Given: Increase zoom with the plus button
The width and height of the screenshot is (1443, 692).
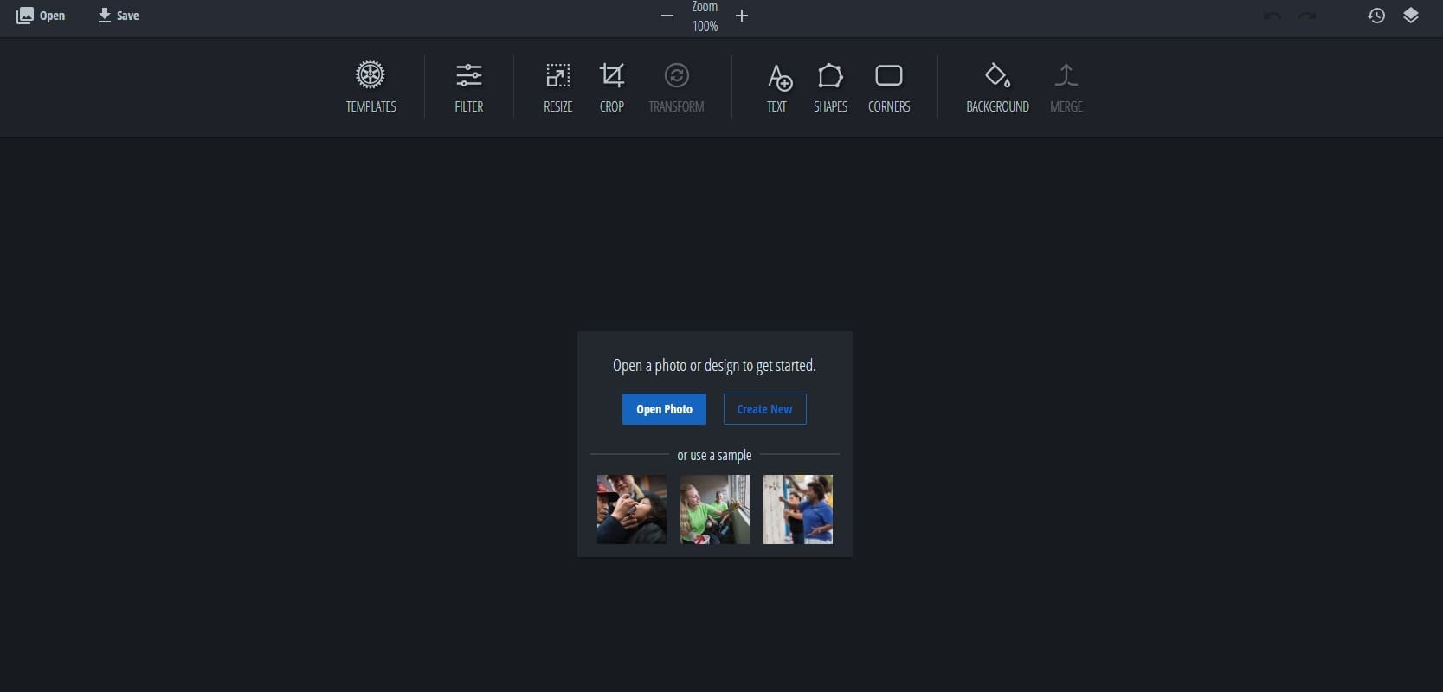Looking at the screenshot, I should (x=742, y=16).
